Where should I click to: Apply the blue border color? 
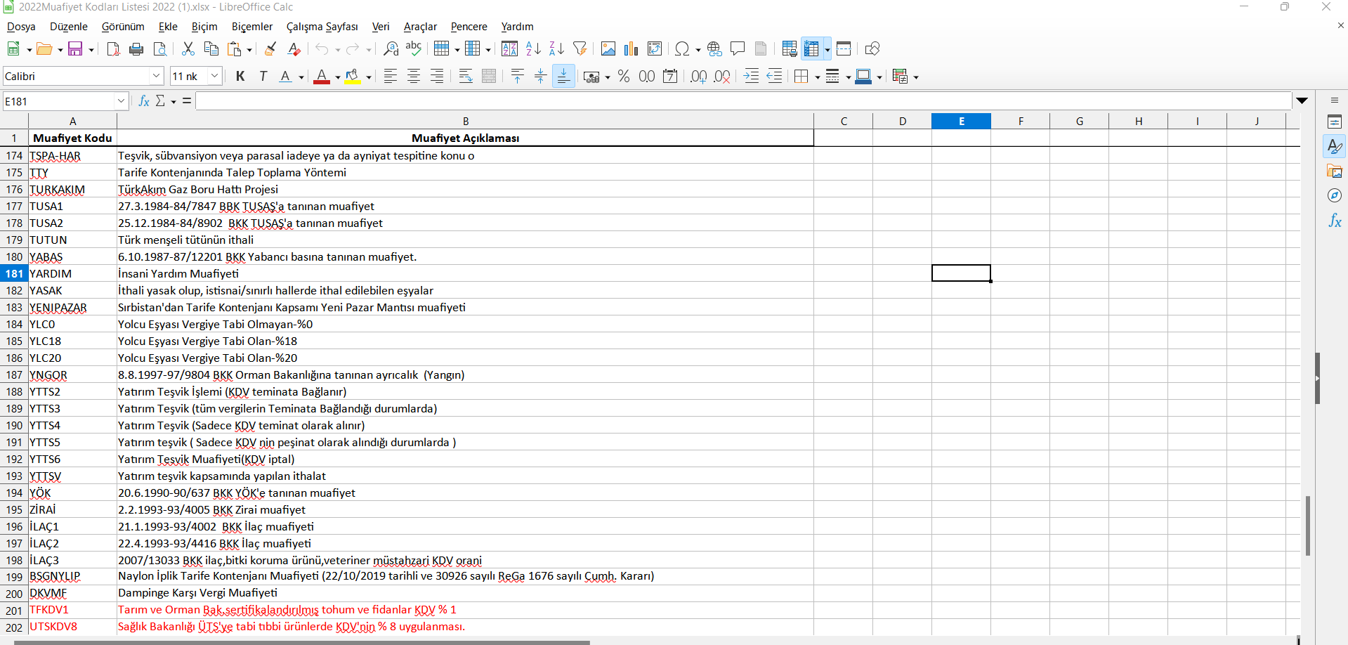click(863, 76)
